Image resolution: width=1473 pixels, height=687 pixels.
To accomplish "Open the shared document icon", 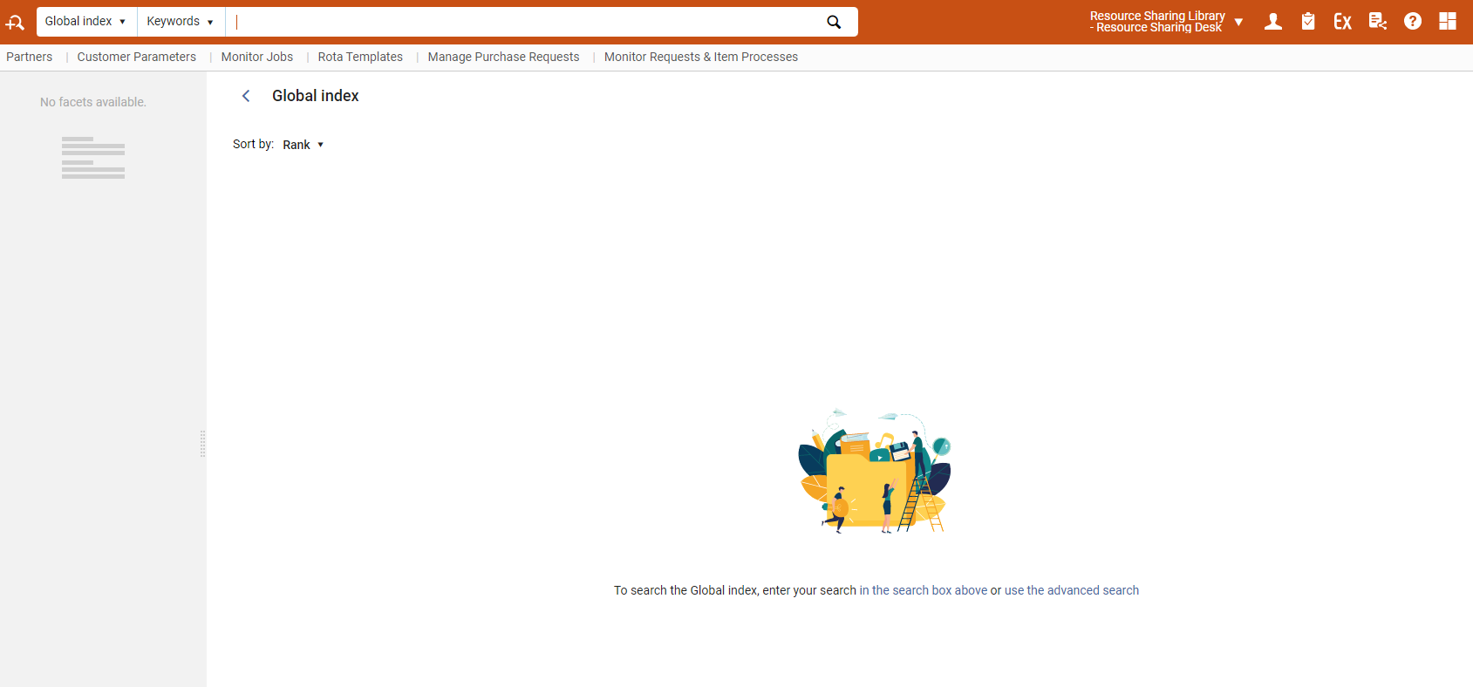I will click(x=1378, y=22).
